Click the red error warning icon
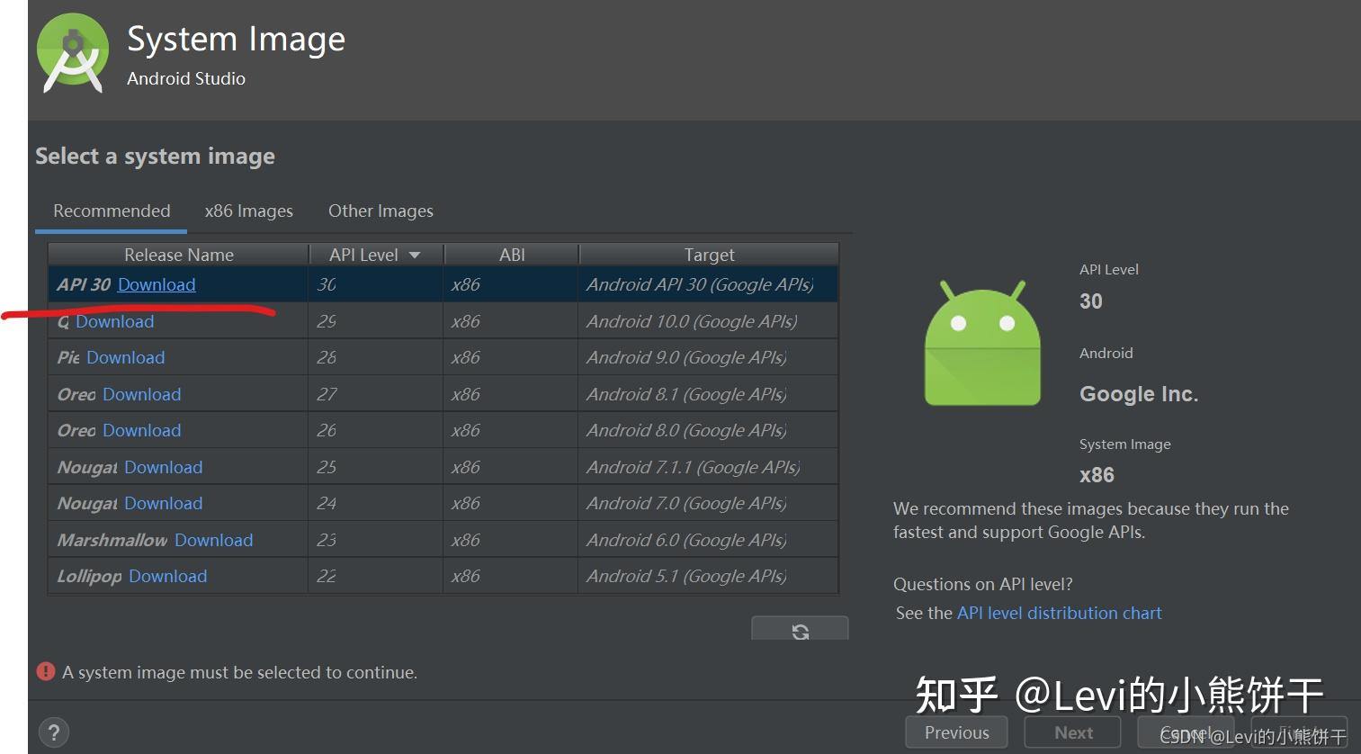 [x=46, y=671]
